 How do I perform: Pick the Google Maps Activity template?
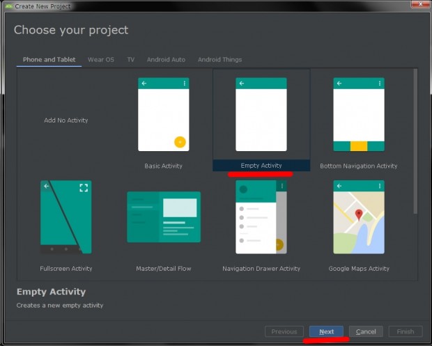click(358, 217)
